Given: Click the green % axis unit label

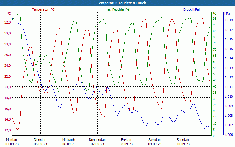Looking at the screenshot, I should [x=214, y=14].
